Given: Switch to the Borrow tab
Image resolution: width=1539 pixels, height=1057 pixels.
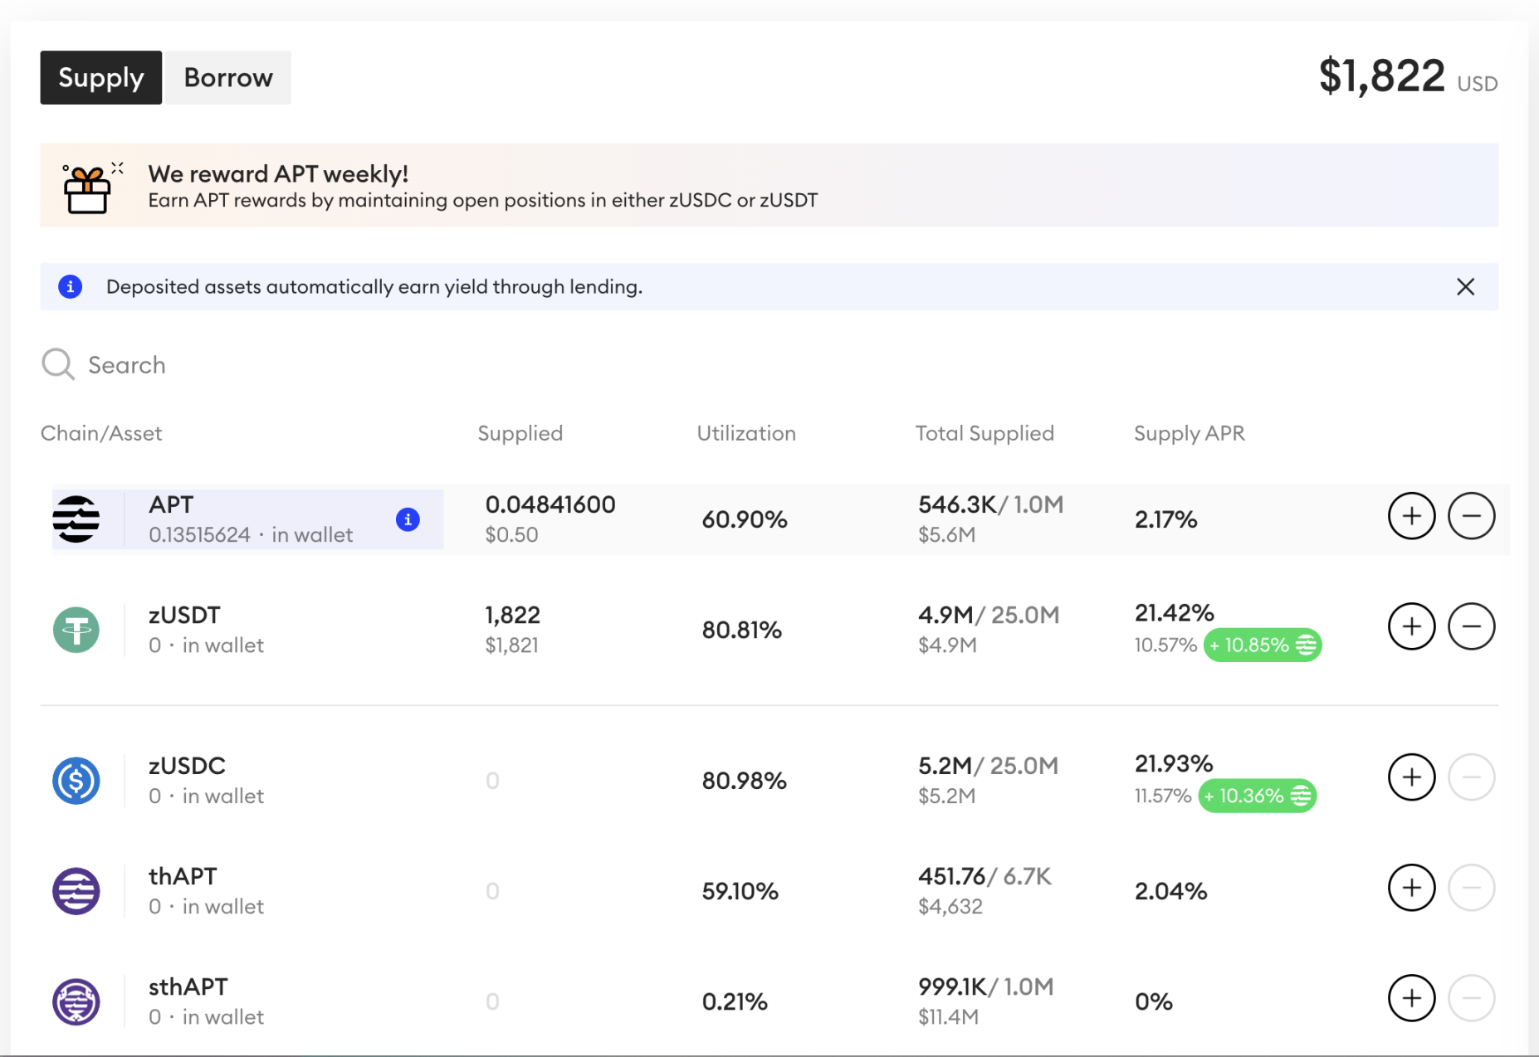Looking at the screenshot, I should 228,77.
